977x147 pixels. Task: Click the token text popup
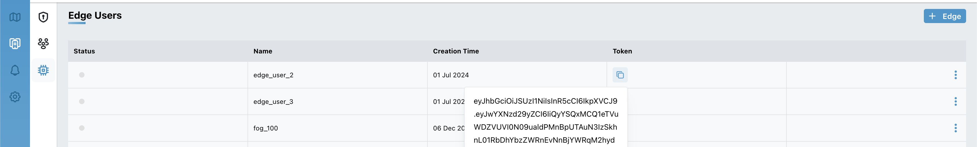pyautogui.click(x=545, y=121)
